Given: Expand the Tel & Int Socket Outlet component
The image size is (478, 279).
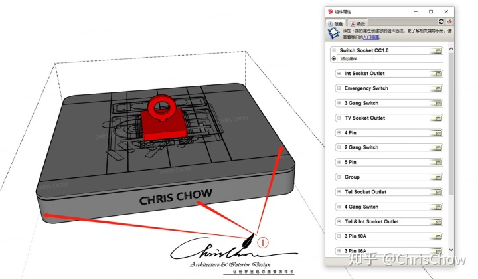Looking at the screenshot, I should coord(339,221).
